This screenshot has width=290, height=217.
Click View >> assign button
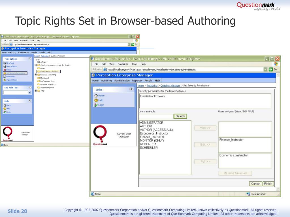coord(205,128)
